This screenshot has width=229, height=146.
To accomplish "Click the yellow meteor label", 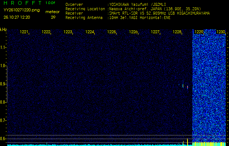I will click(53, 12).
